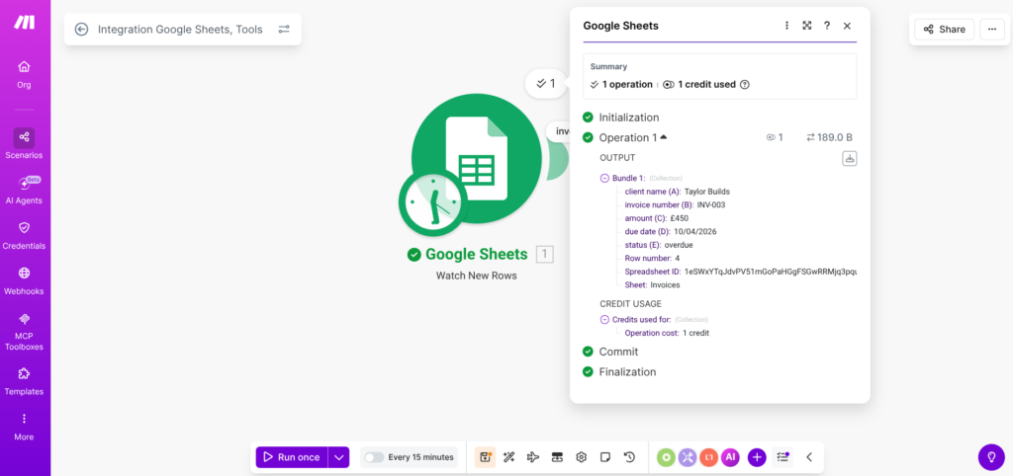Image resolution: width=1013 pixels, height=476 pixels.
Task: Open the Make home logo
Action: 25,22
